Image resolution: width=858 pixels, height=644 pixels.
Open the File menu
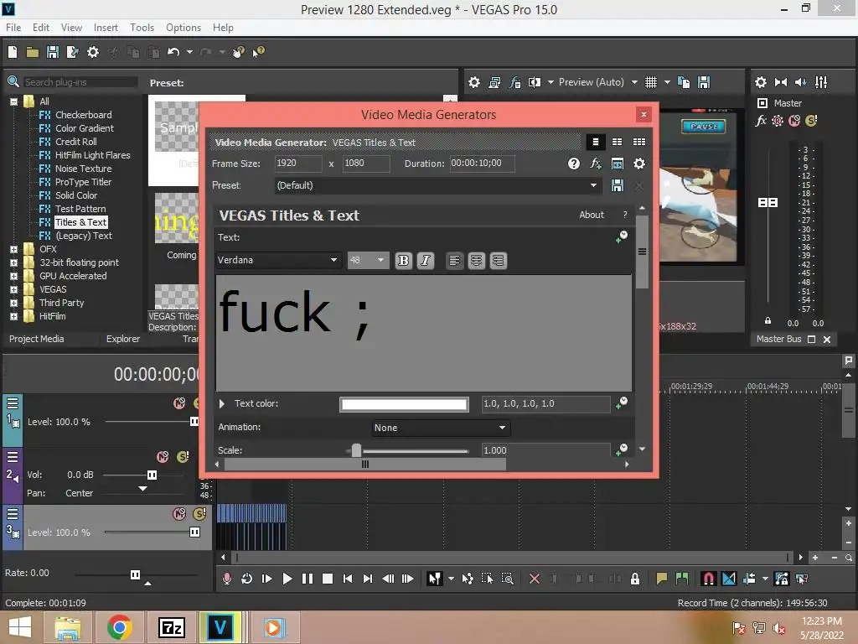click(x=13, y=28)
